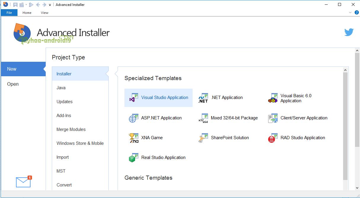Click the blue help question mark icon
The width and height of the screenshot is (360, 198).
click(356, 12)
